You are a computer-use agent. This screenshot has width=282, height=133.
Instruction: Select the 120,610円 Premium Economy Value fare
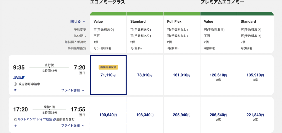pos(218,75)
